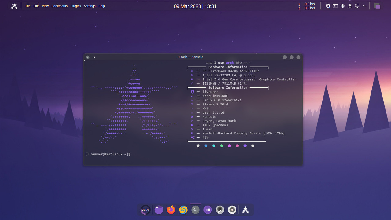
Task: Click the Layan, Layan-Dark theme line
Action: pos(219,121)
